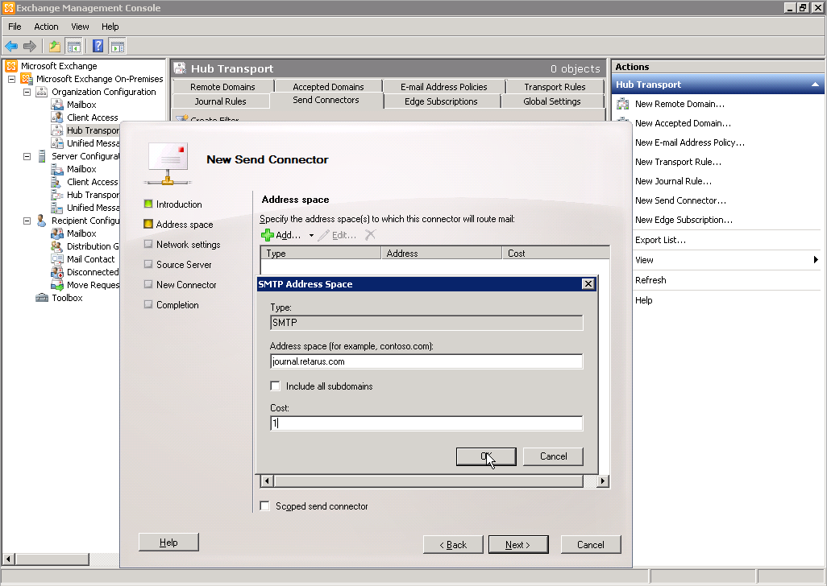Select the Toolbox node icon
The height and width of the screenshot is (586, 827).
pos(42,298)
